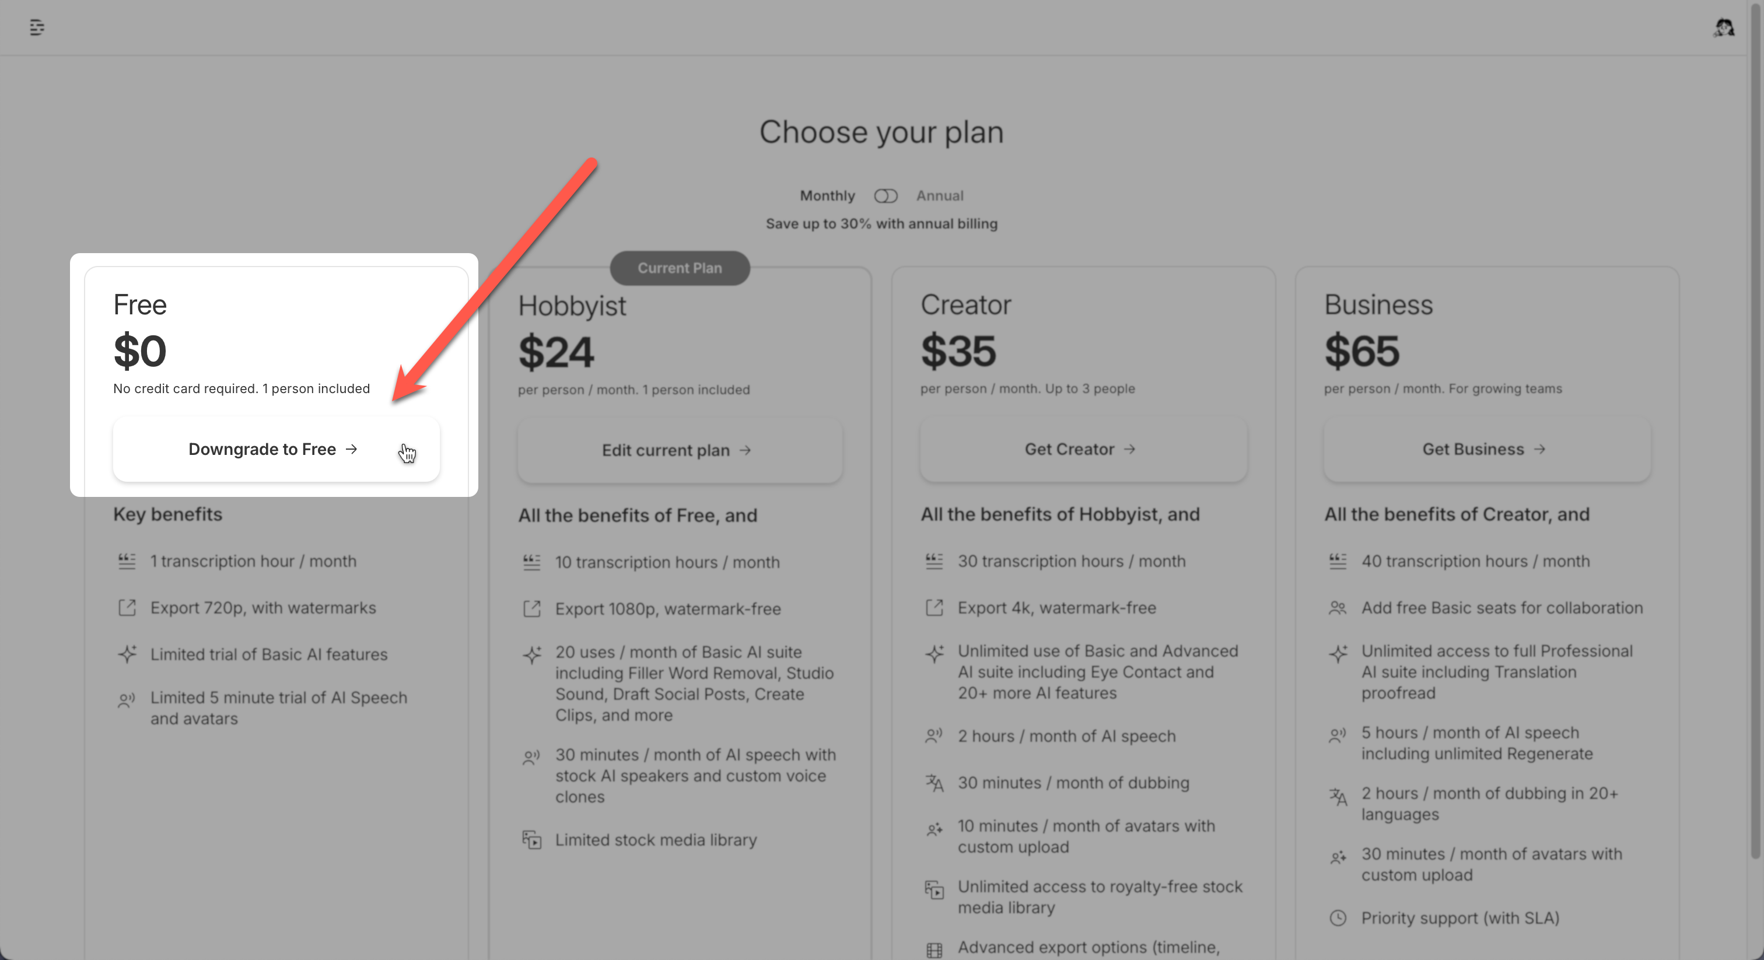Click the export icon beside Export 4k
This screenshot has height=960, width=1764.
coord(934,607)
